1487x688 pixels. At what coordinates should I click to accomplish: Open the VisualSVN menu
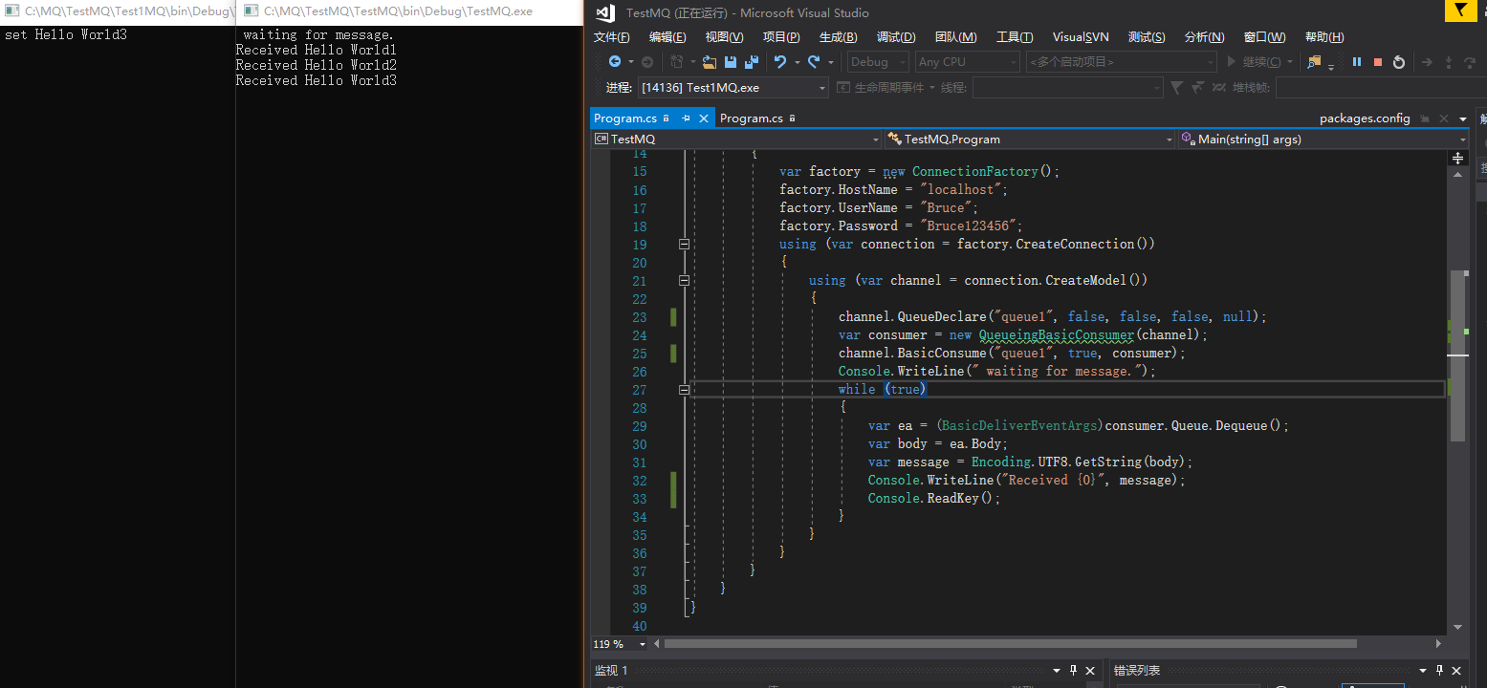(1081, 37)
